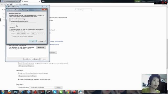Click OK in the LAN Settings dialog
The image size is (168, 94).
(x=33, y=41)
